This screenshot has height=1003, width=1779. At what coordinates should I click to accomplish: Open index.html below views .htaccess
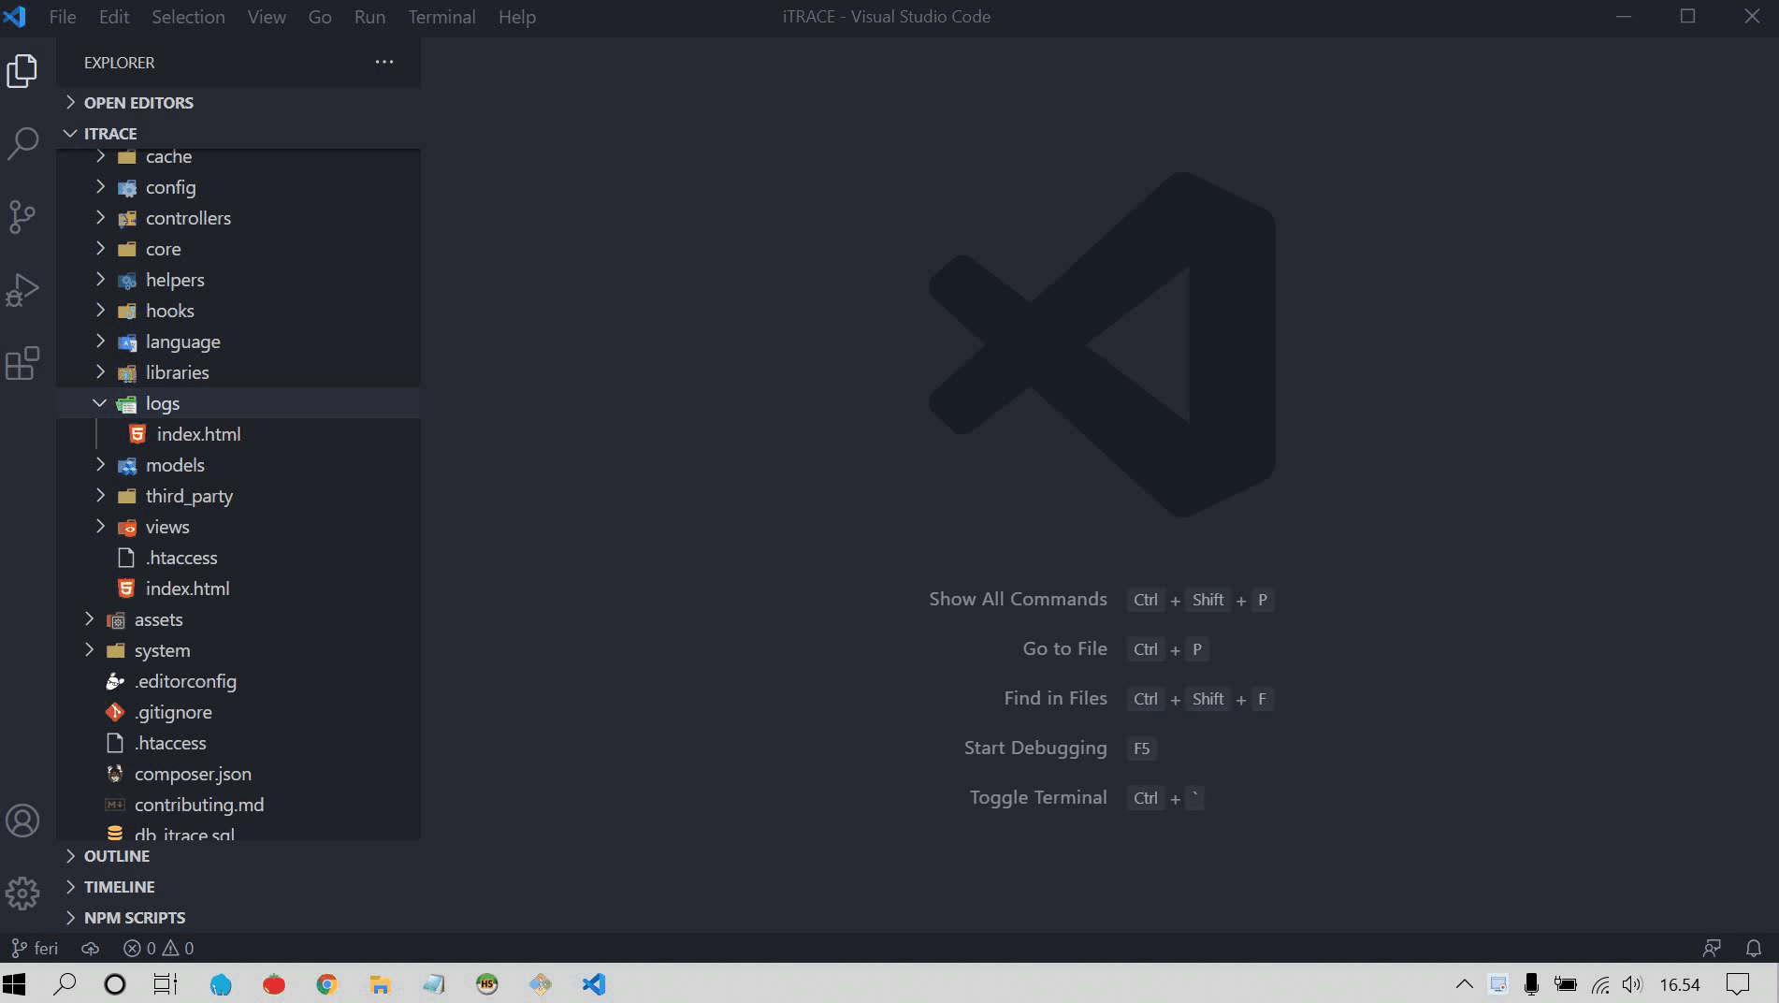pyautogui.click(x=239, y=589)
